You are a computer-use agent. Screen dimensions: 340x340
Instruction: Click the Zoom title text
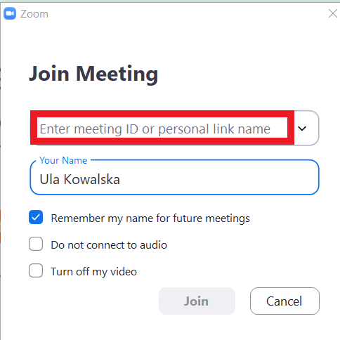tap(34, 14)
